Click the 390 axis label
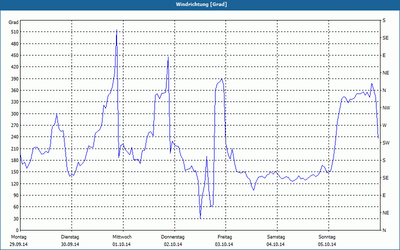Viewport: 400px width, 250px height. tap(15, 79)
